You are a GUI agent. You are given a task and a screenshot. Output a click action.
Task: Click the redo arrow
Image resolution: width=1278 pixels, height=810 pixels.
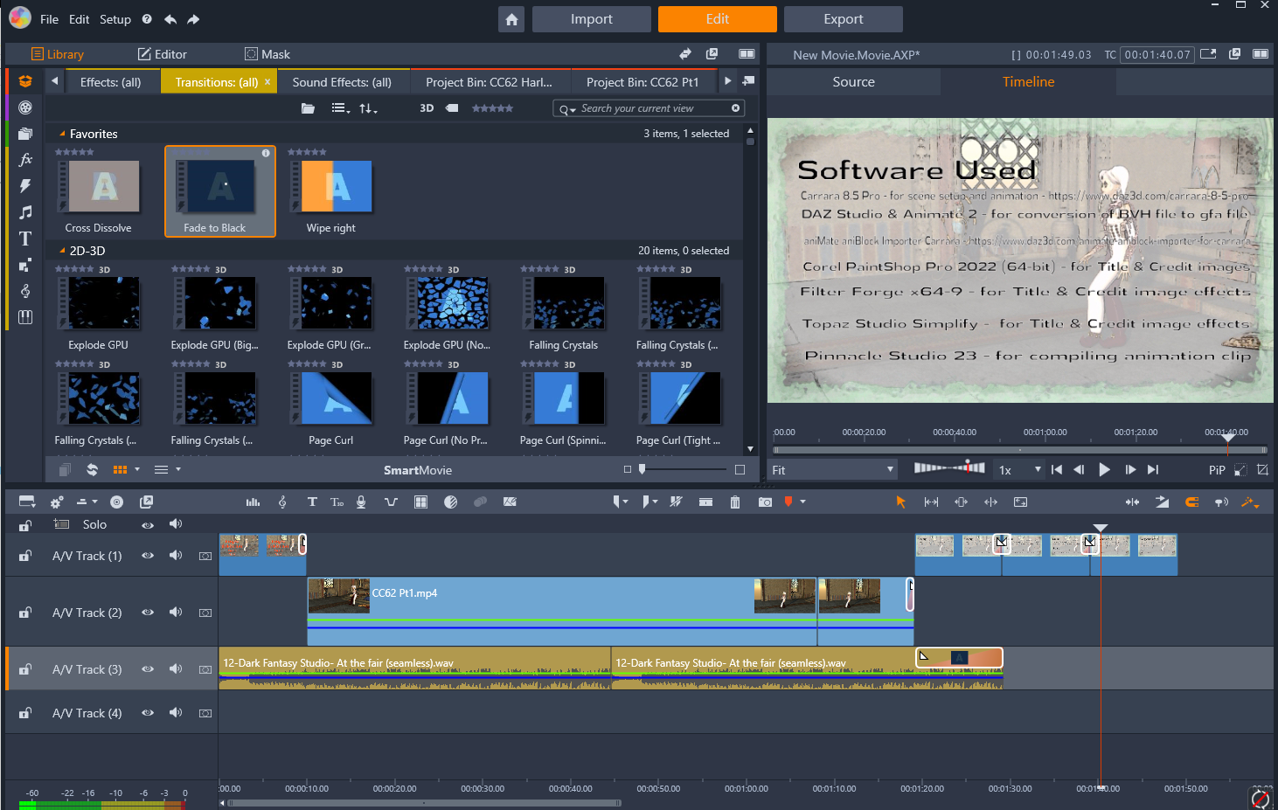193,19
